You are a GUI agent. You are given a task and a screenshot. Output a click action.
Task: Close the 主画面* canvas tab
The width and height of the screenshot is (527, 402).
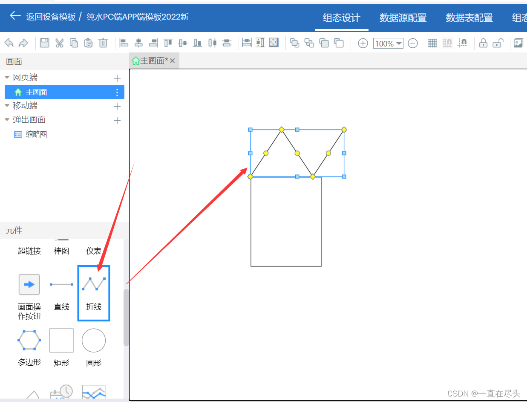click(173, 61)
